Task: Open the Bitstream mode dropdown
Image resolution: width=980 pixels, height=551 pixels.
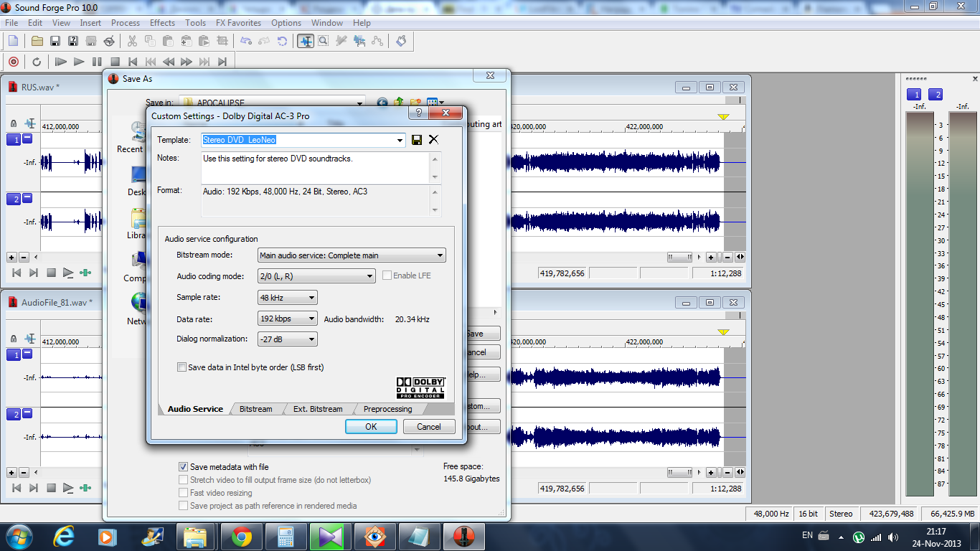Action: pyautogui.click(x=440, y=255)
